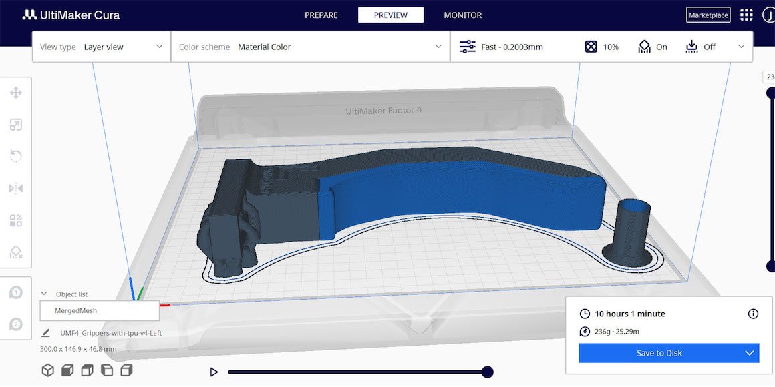The height and width of the screenshot is (387, 775).
Task: Select the Move tool icon
Action: 16,93
